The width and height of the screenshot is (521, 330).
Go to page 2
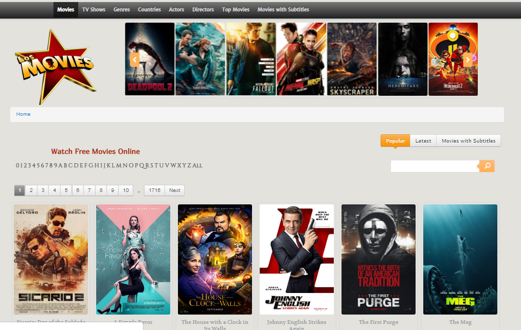[x=31, y=190]
